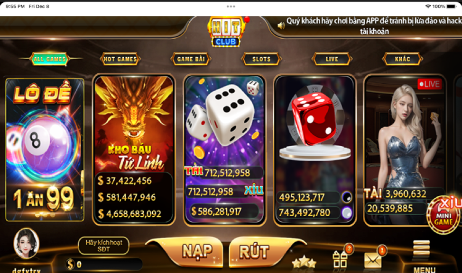Click the dollar coin balance icon
The image size is (462, 273).
70,264
